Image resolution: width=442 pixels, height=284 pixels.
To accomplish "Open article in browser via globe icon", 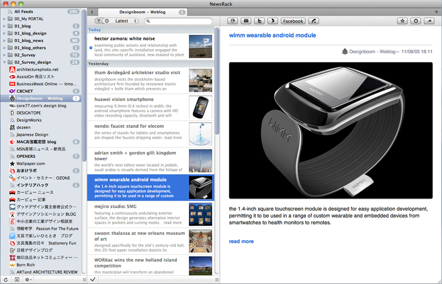I will pos(233,21).
